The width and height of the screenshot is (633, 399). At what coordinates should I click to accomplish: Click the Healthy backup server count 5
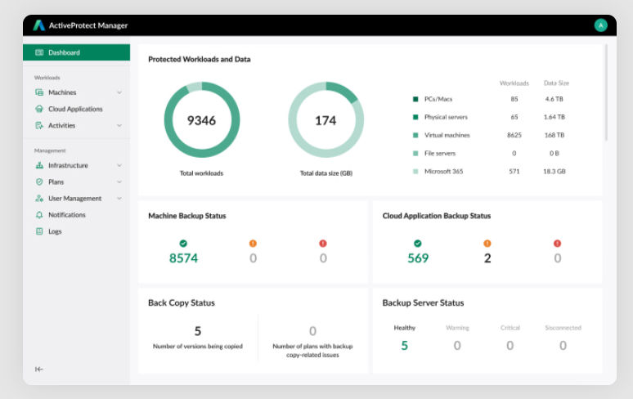[x=404, y=345]
